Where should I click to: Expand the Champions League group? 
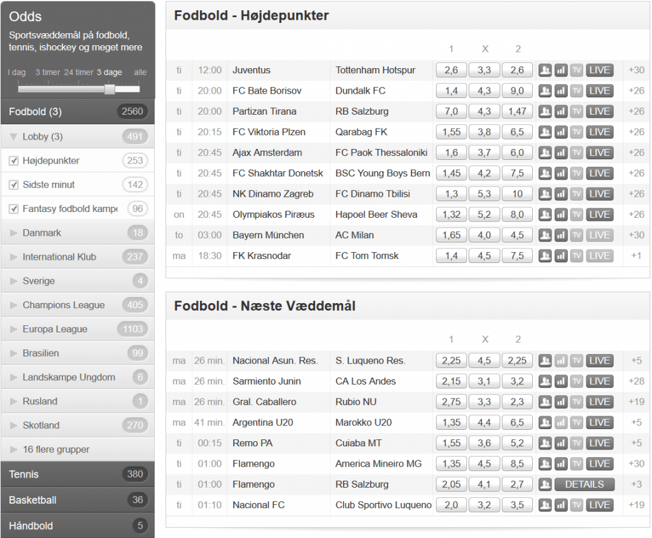tap(63, 305)
